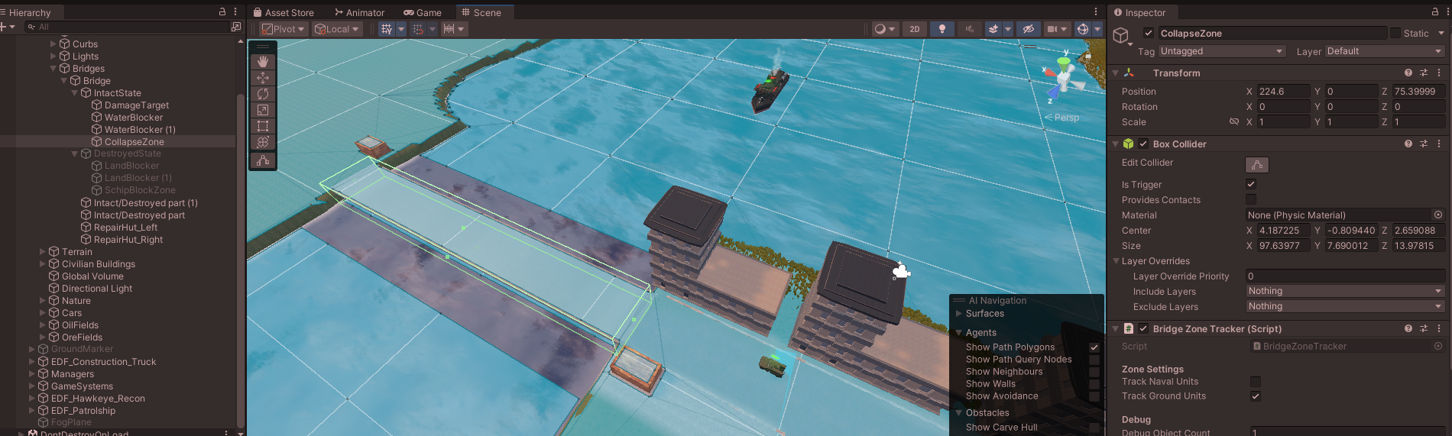1452x436 pixels.
Task: Toggle scene audio mute icon
Action: (969, 29)
